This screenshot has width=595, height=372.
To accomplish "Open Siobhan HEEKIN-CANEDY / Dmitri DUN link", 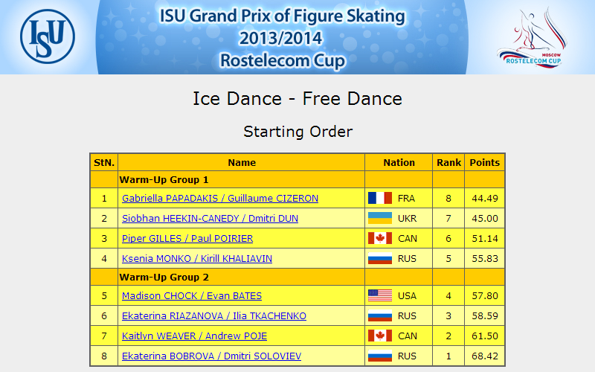I will pyautogui.click(x=210, y=218).
